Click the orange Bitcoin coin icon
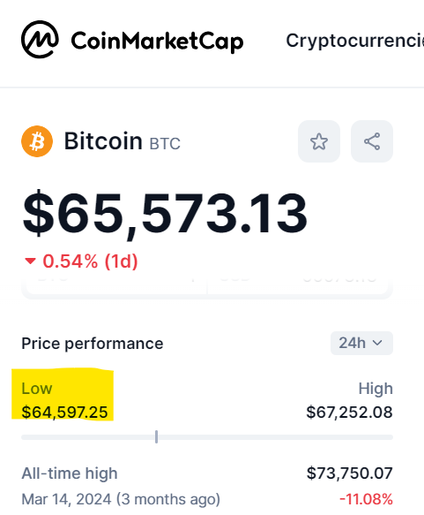 tap(37, 141)
